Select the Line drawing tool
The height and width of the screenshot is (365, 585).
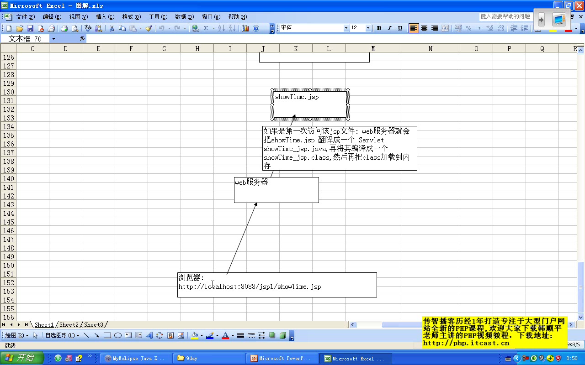click(x=86, y=335)
